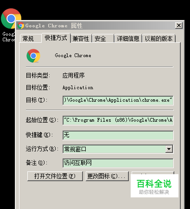Show the 详细信息 tab
This screenshot has width=190, height=209.
(128, 39)
